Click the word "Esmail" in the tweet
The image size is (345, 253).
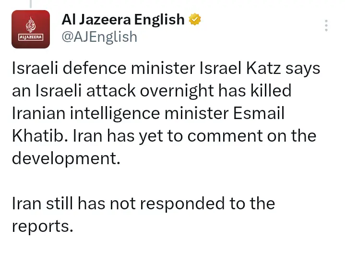pyautogui.click(x=264, y=113)
